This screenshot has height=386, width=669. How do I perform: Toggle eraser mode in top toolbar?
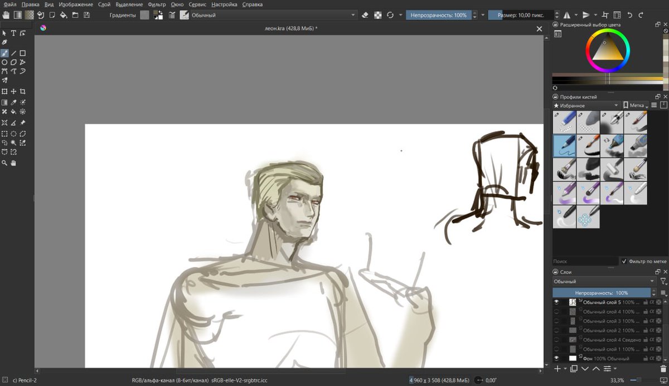point(365,15)
